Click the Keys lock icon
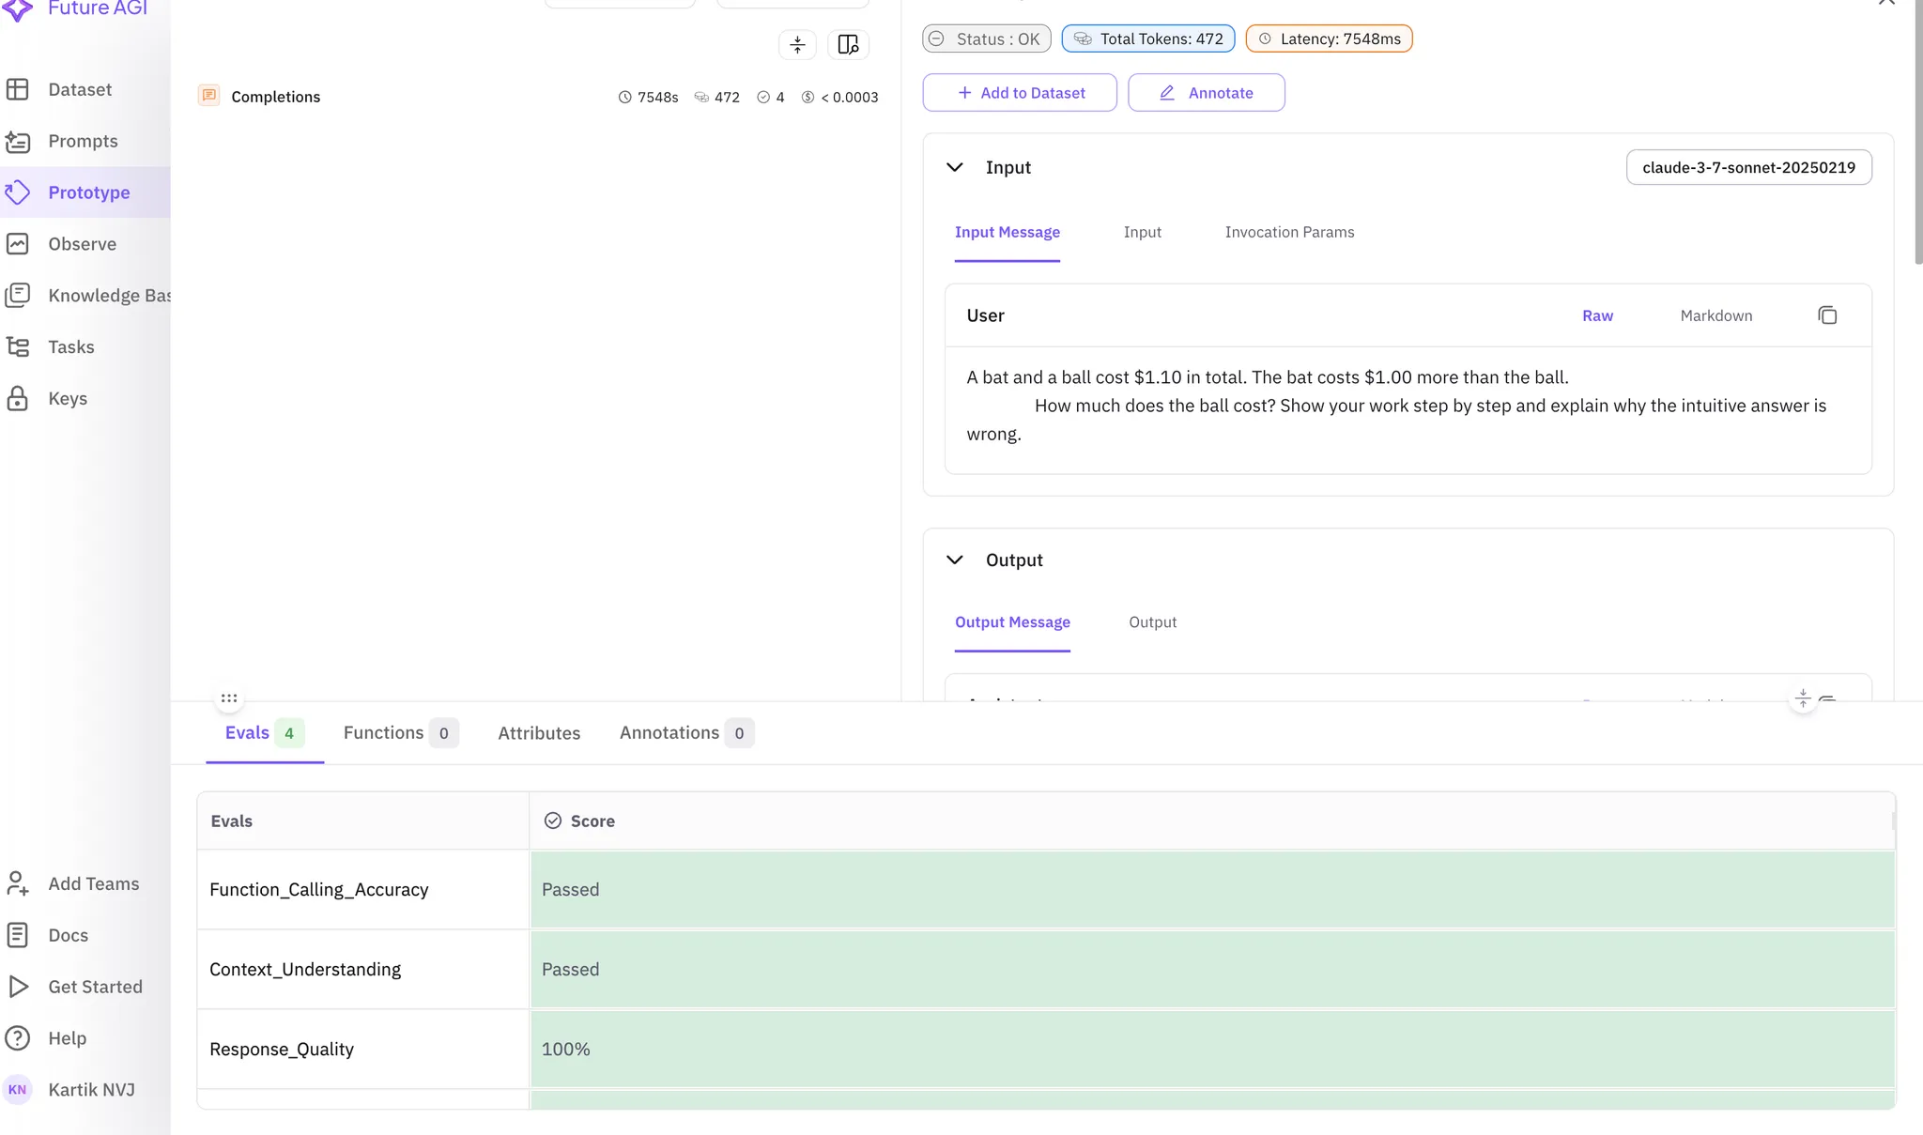Viewport: 1923px width, 1135px height. click(18, 398)
